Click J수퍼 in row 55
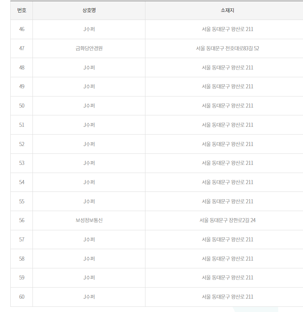 point(89,201)
